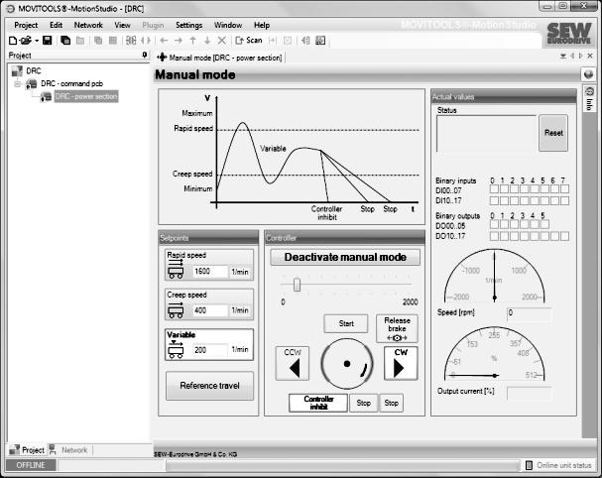The width and height of the screenshot is (602, 478).
Task: Click the Start button
Action: tap(346, 323)
